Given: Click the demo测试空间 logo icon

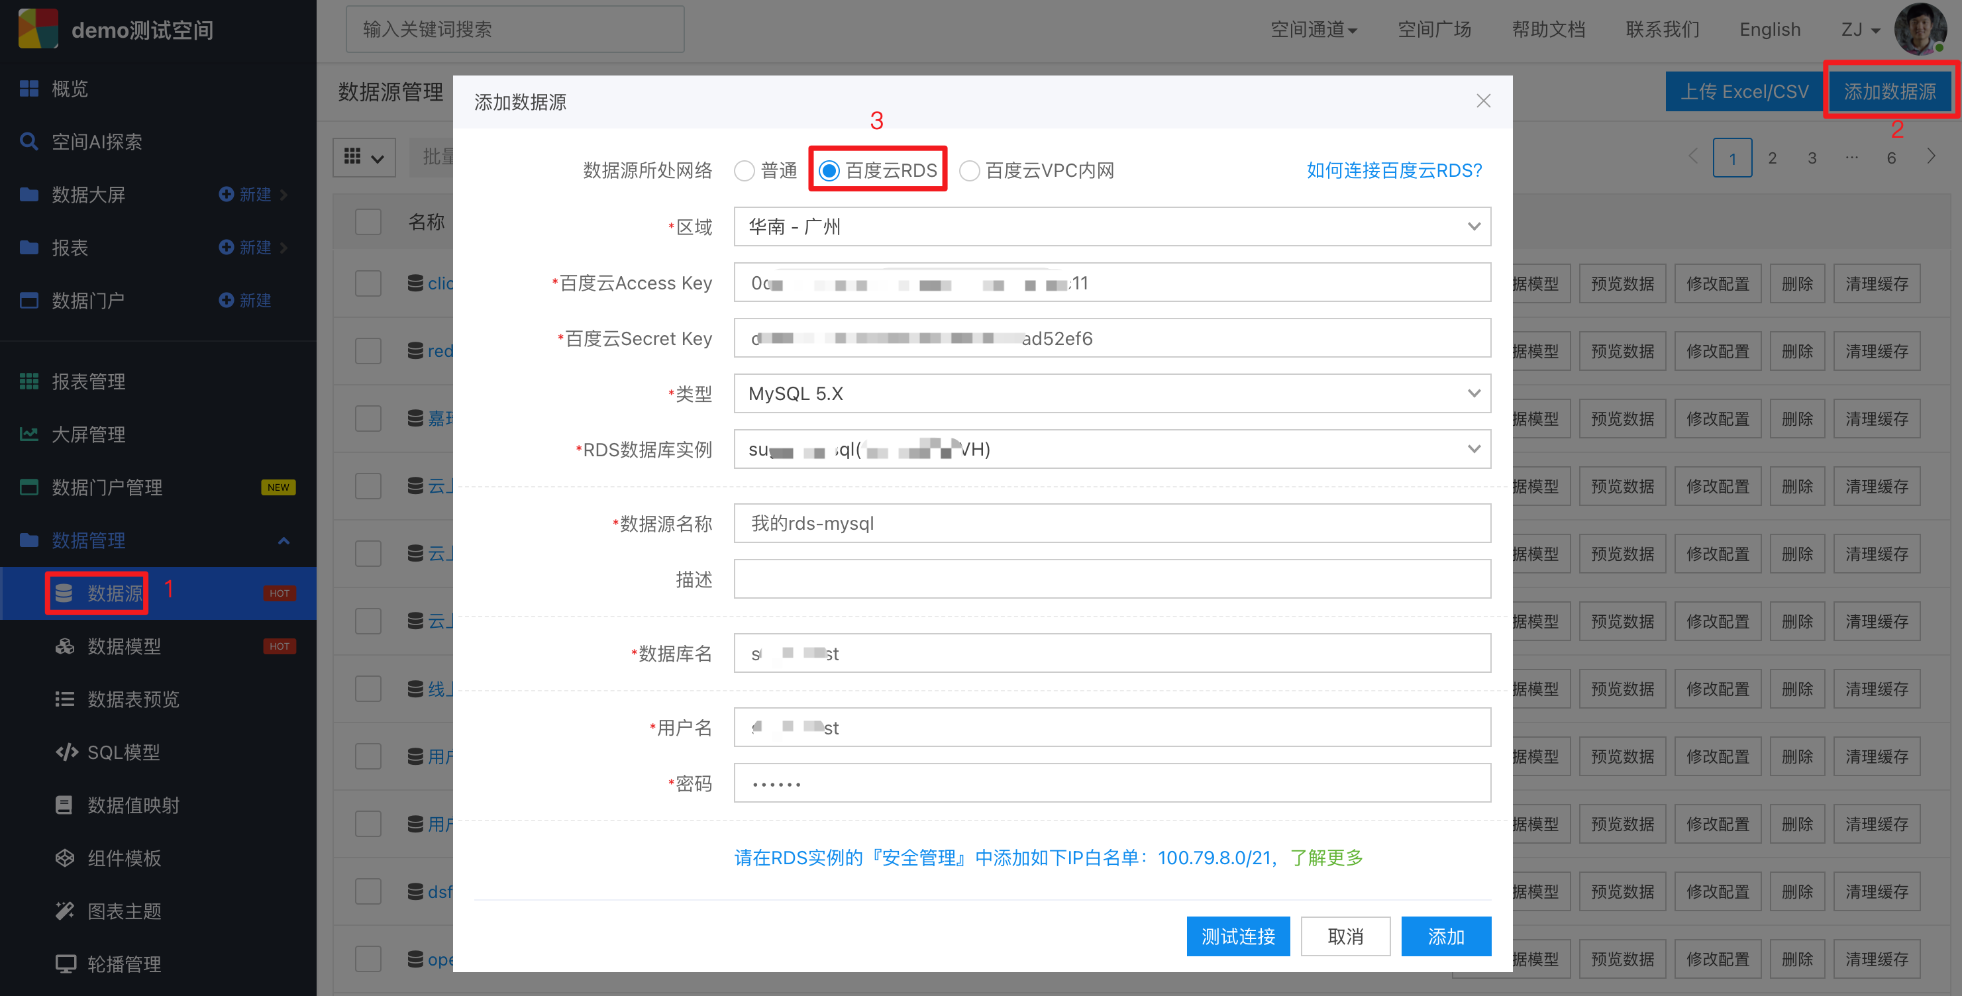Looking at the screenshot, I should (38, 29).
